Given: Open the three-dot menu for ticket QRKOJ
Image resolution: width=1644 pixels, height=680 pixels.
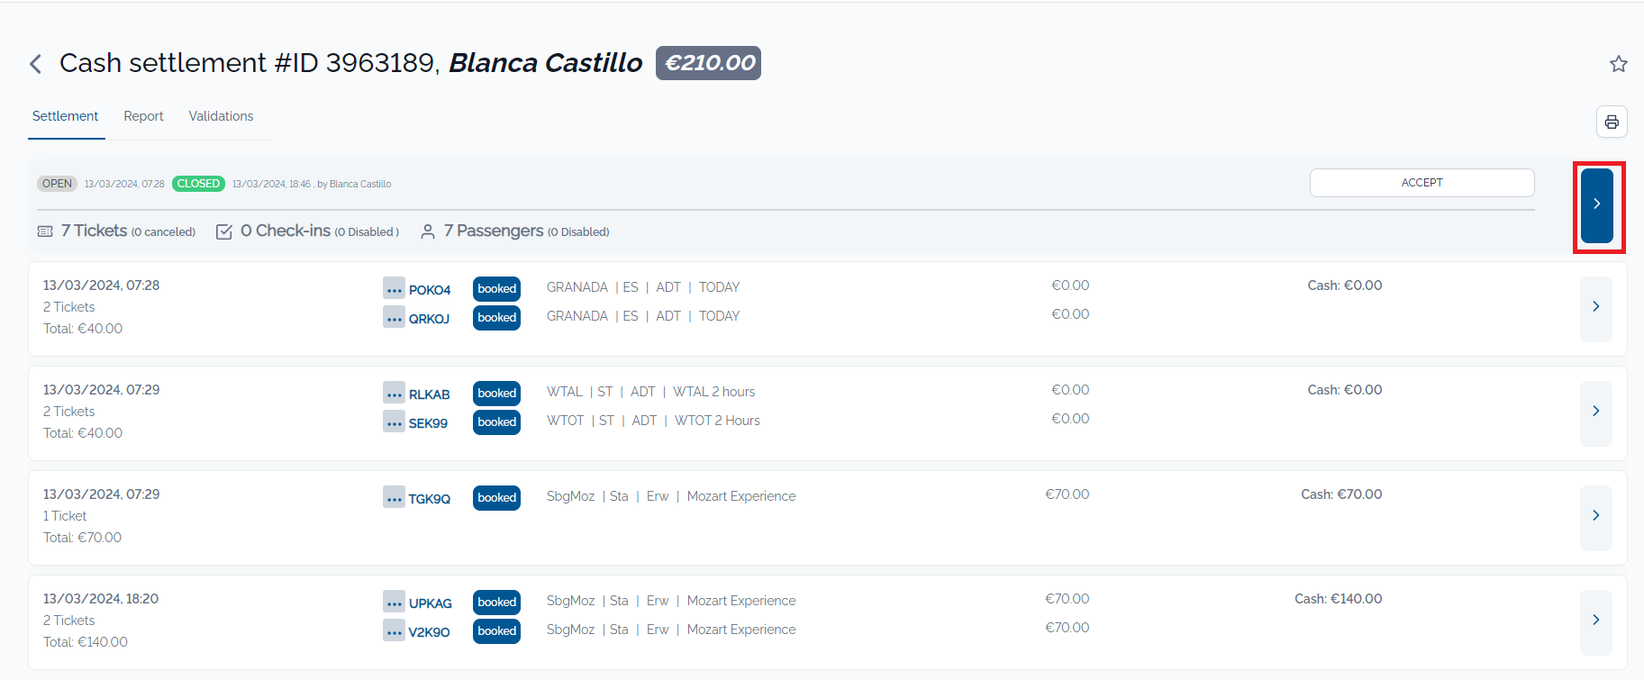Looking at the screenshot, I should pos(394,318).
